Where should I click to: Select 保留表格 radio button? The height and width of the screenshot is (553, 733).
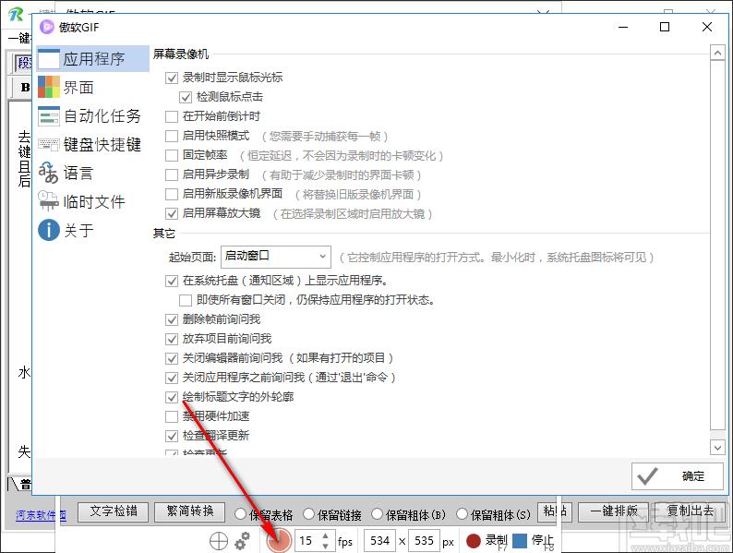pyautogui.click(x=240, y=514)
